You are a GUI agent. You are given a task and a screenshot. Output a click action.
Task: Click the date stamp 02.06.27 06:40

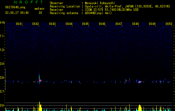(x=17, y=13)
